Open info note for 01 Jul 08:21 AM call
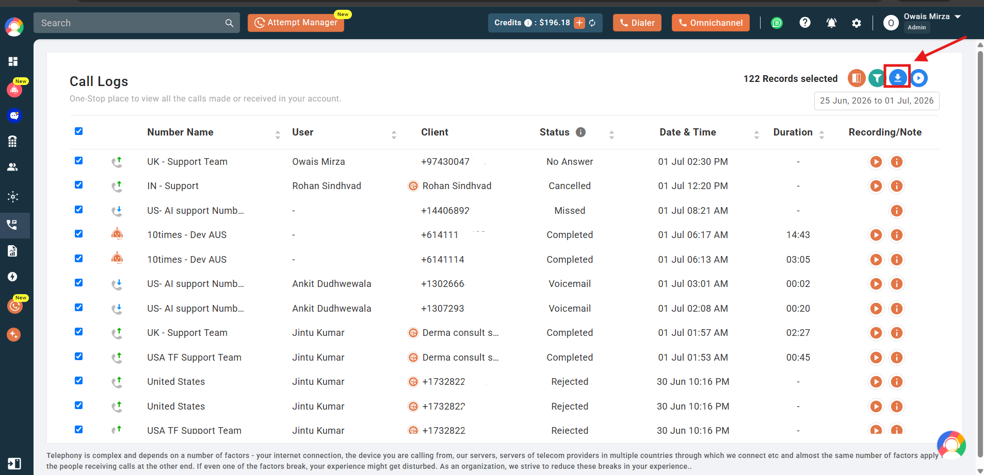 [897, 211]
